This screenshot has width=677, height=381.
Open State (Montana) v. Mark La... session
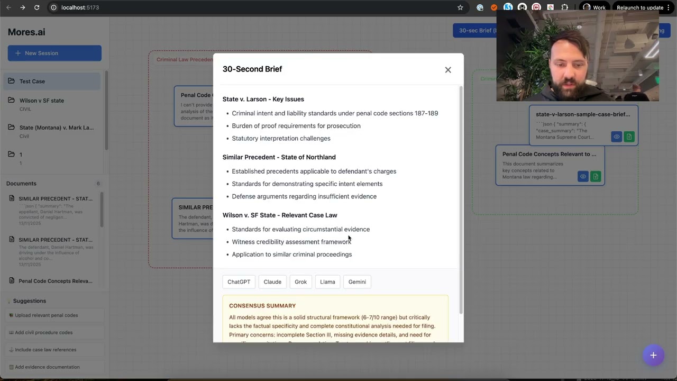(52, 131)
